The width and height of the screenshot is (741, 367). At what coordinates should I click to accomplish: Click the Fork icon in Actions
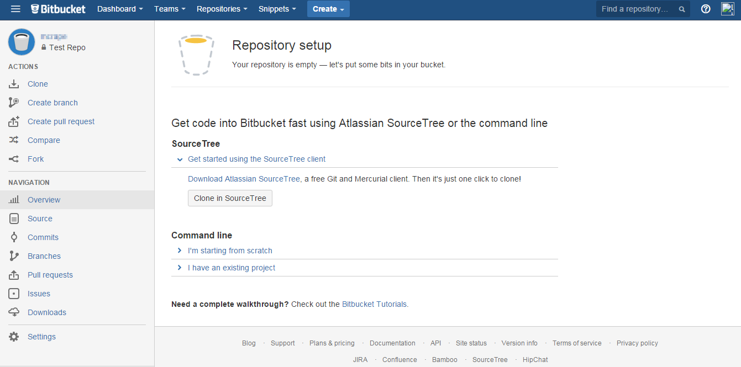pos(14,159)
